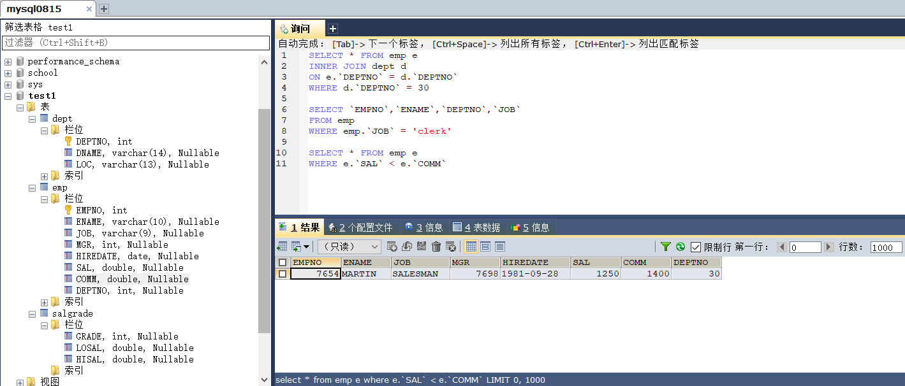Viewport: 905px width, 386px height.
Task: Expand the performance_schema database node
Action: (x=8, y=62)
